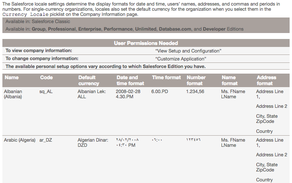Image resolution: width=292 pixels, height=183 pixels.
Task: Click 'Country' in Albanian row
Action: pyautogui.click(x=264, y=131)
